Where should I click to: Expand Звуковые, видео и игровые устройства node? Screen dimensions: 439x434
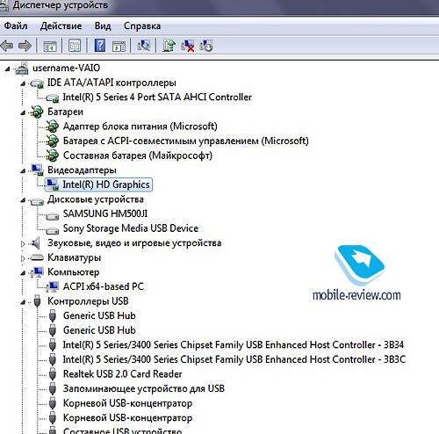(23, 243)
